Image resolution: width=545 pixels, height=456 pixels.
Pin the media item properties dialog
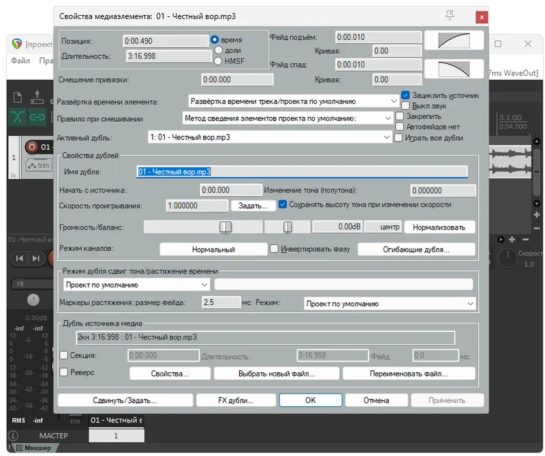click(450, 15)
